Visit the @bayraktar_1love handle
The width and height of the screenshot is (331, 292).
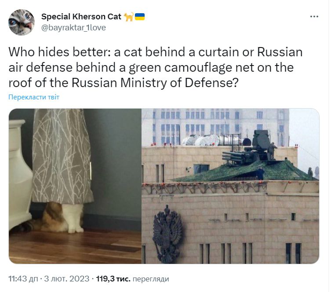point(73,28)
